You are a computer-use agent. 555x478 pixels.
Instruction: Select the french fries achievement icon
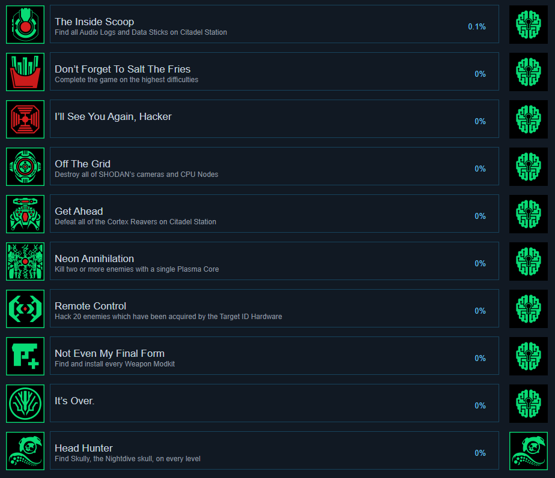[25, 72]
